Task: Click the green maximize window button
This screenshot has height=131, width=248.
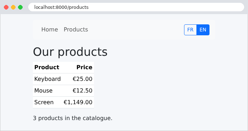Action: pos(20,7)
